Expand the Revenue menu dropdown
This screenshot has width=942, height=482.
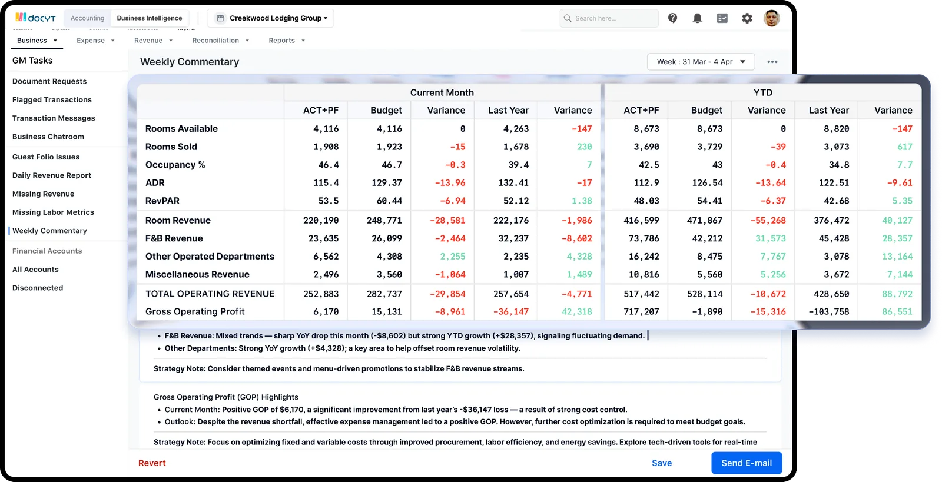click(x=153, y=41)
